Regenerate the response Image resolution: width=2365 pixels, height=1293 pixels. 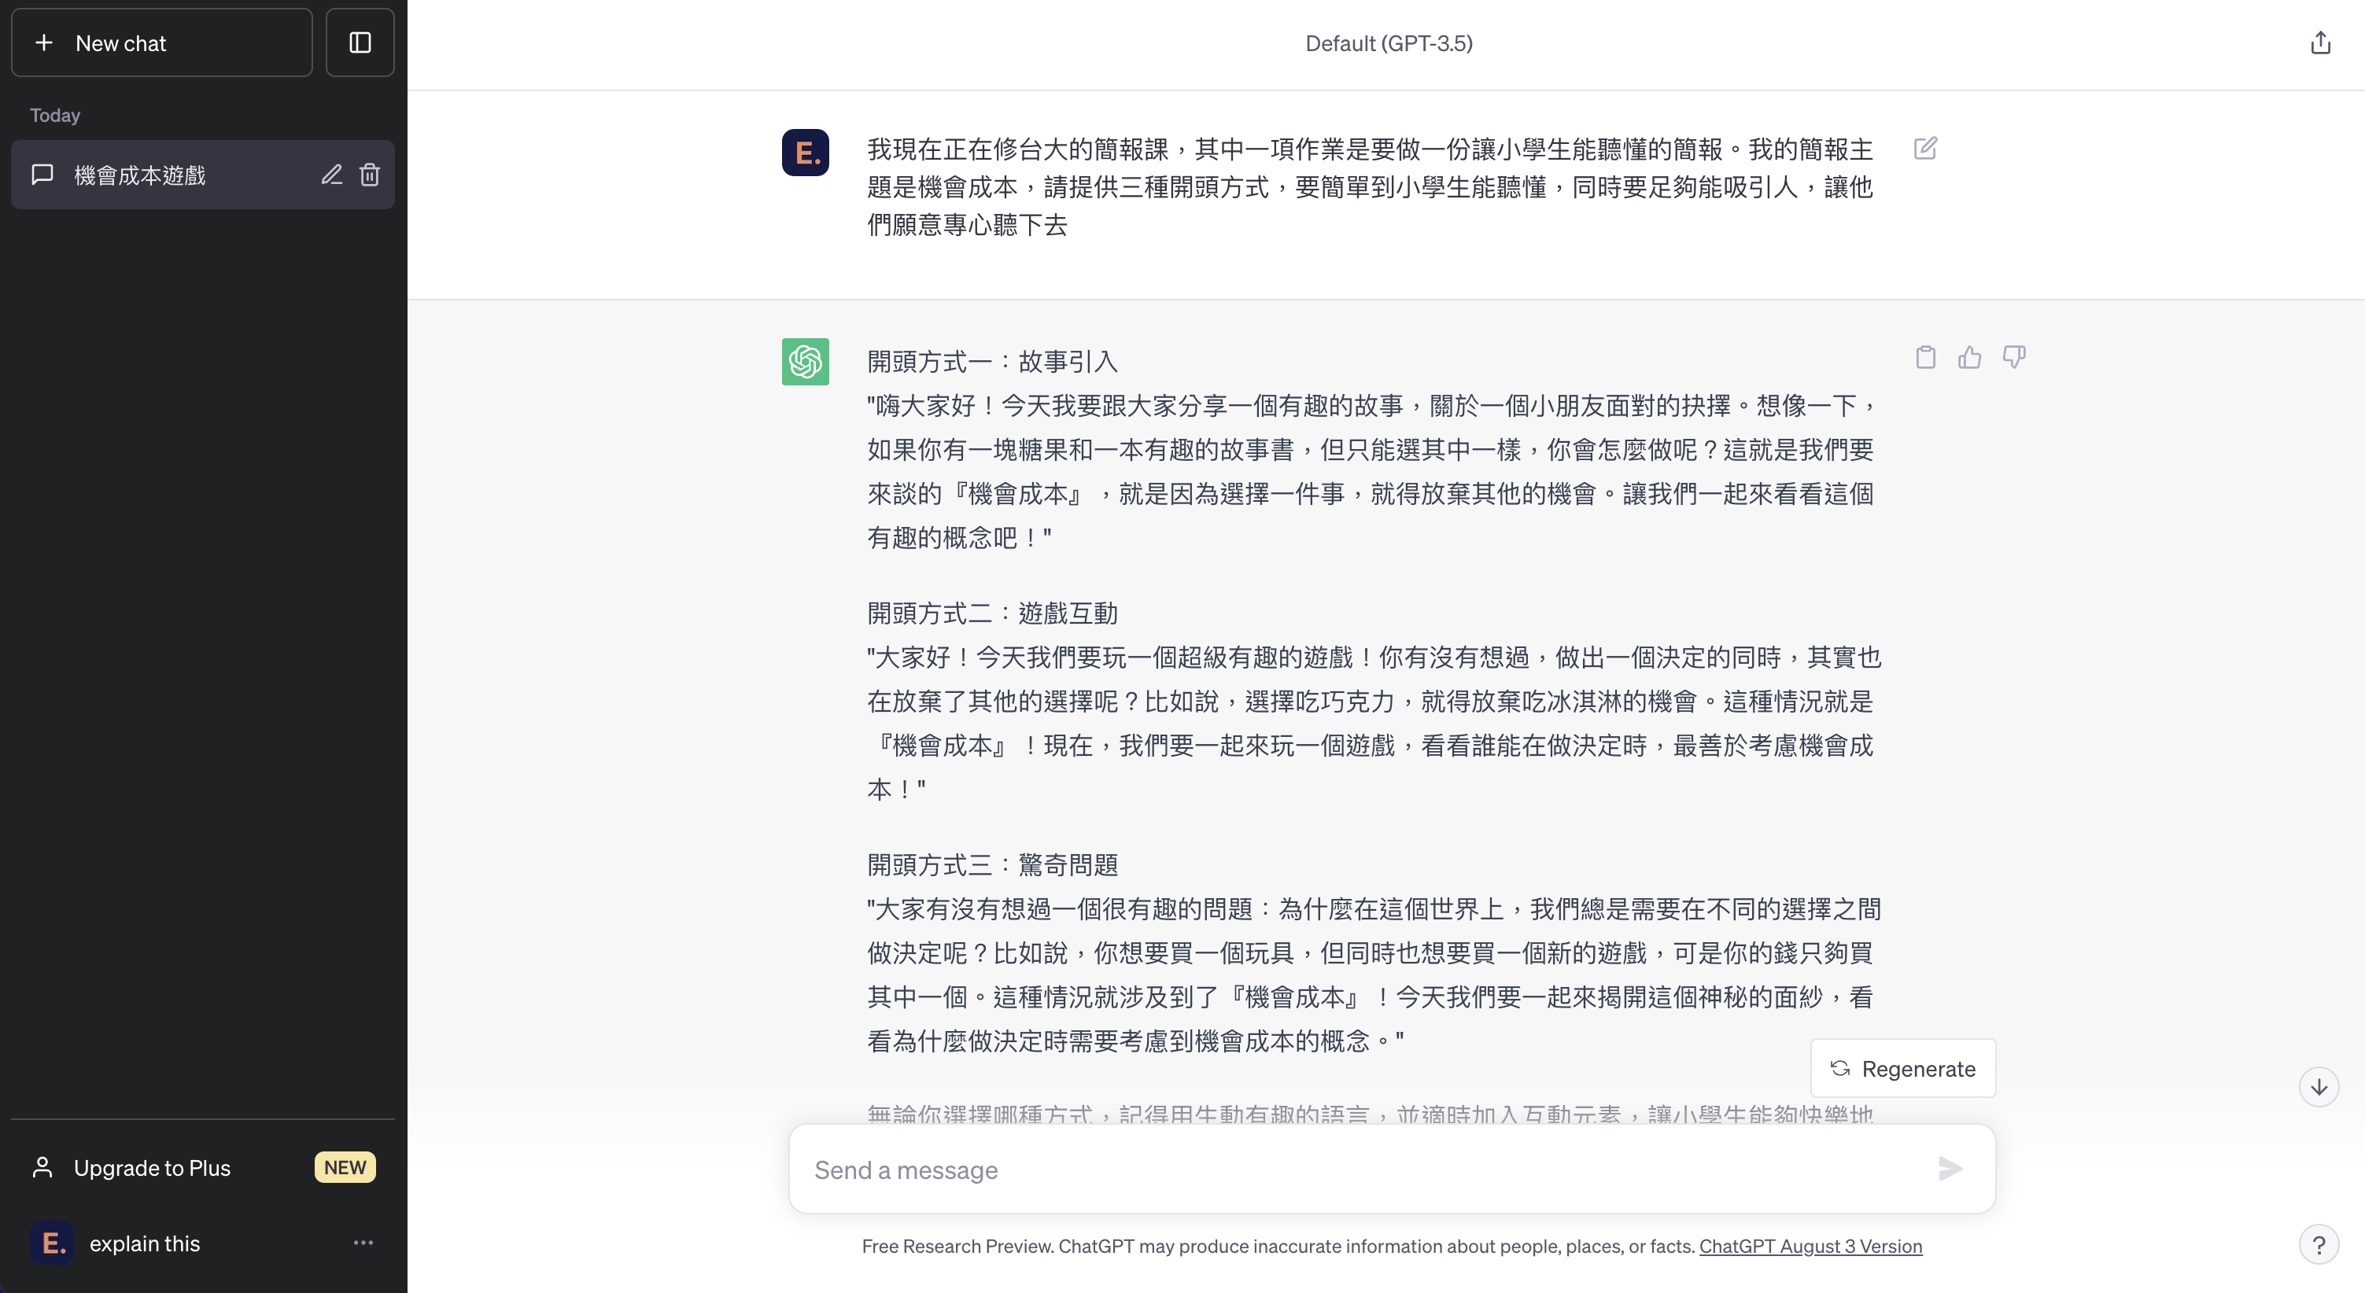(1902, 1068)
